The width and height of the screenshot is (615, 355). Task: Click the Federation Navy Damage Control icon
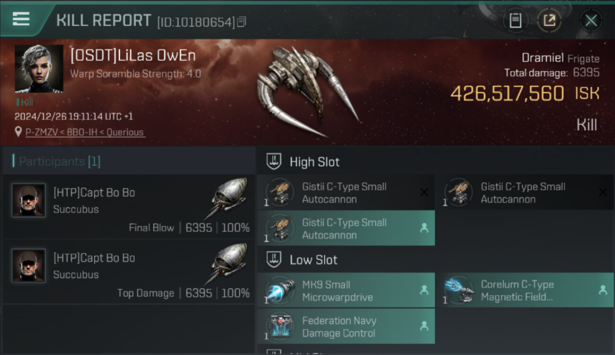279,326
